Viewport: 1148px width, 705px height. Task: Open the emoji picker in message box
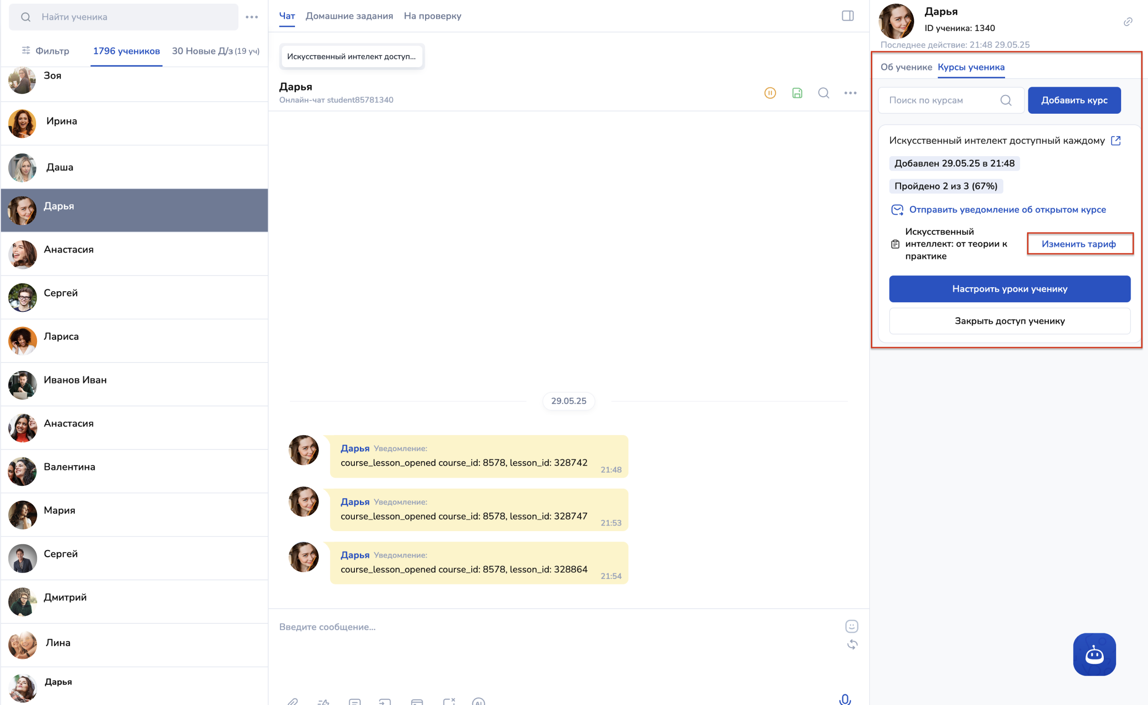point(852,626)
